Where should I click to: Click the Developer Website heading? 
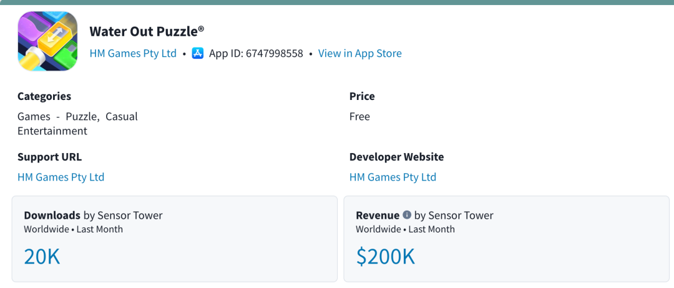pyautogui.click(x=397, y=157)
